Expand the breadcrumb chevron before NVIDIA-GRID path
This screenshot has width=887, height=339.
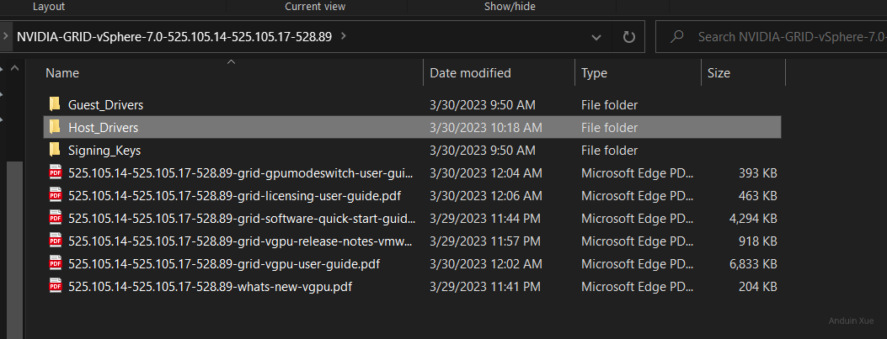pyautogui.click(x=6, y=37)
